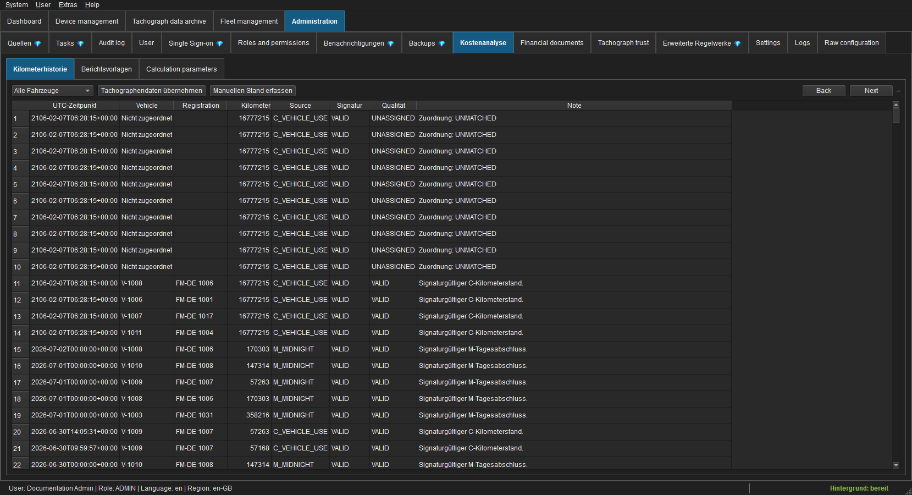Go to the Next page
The width and height of the screenshot is (912, 495).
point(871,91)
